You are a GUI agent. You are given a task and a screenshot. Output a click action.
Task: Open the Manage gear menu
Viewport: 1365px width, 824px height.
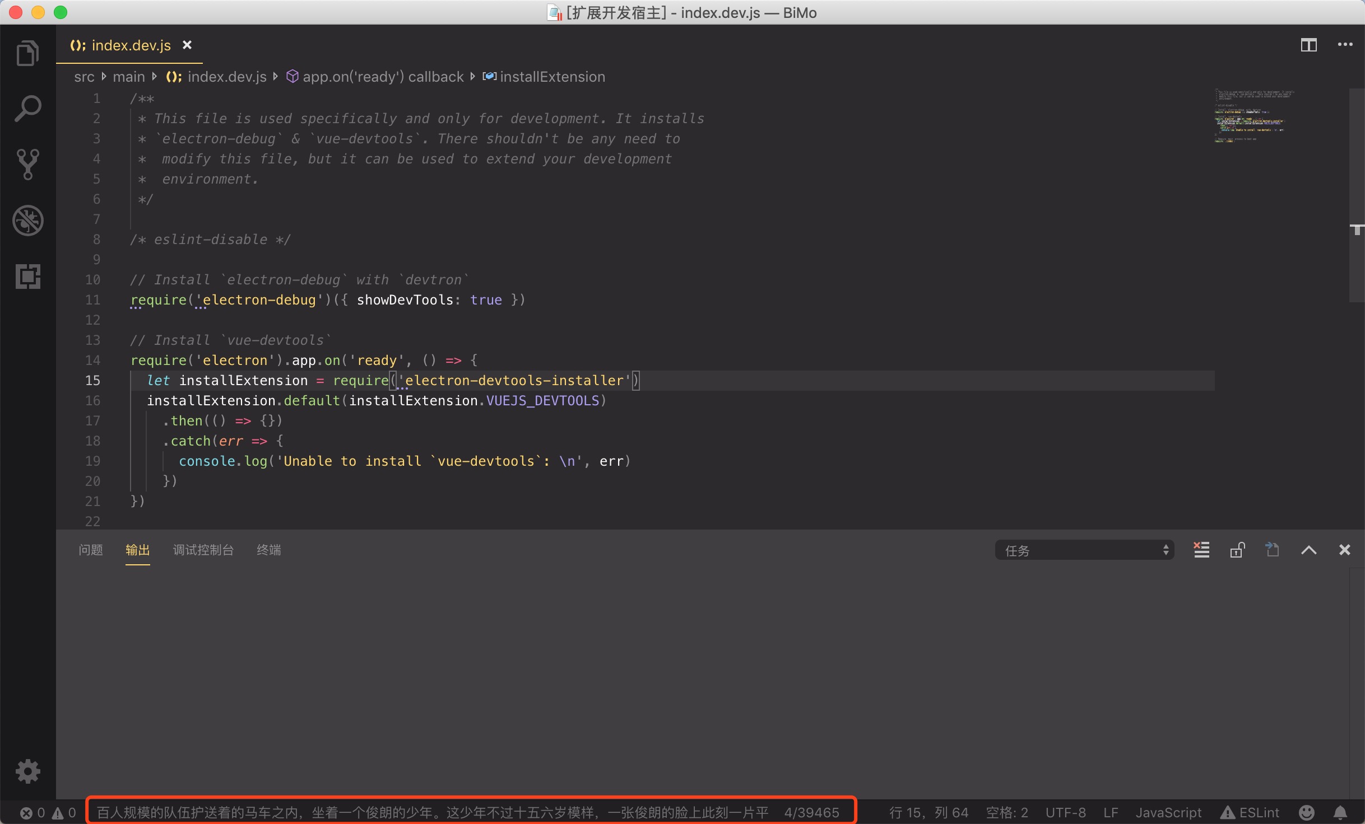[x=27, y=771]
